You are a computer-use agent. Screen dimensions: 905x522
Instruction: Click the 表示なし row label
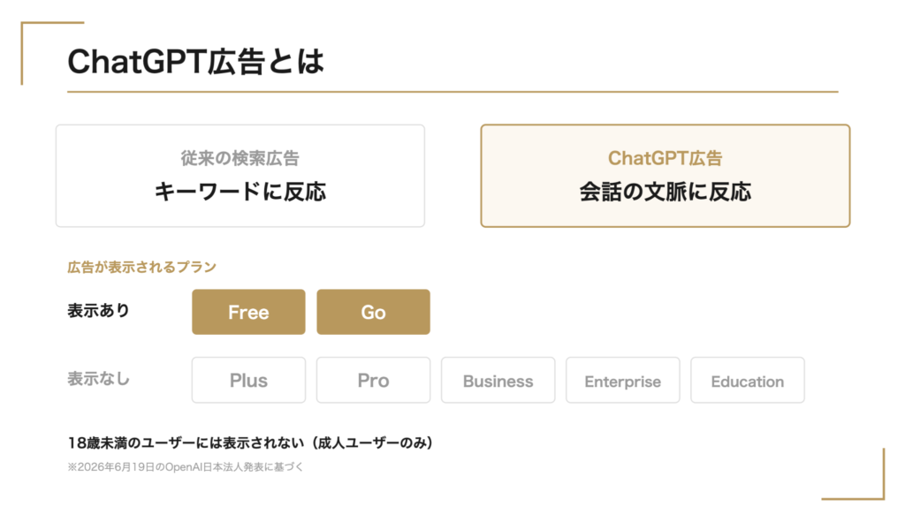pyautogui.click(x=98, y=379)
